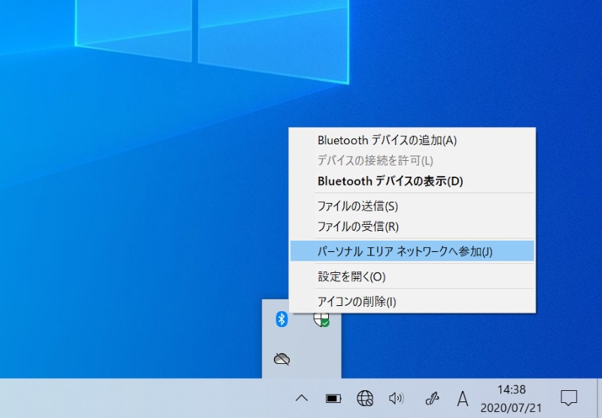Select 'ファイルの送信(S)' menu entry
Image resolution: width=602 pixels, height=418 pixels.
tap(357, 206)
